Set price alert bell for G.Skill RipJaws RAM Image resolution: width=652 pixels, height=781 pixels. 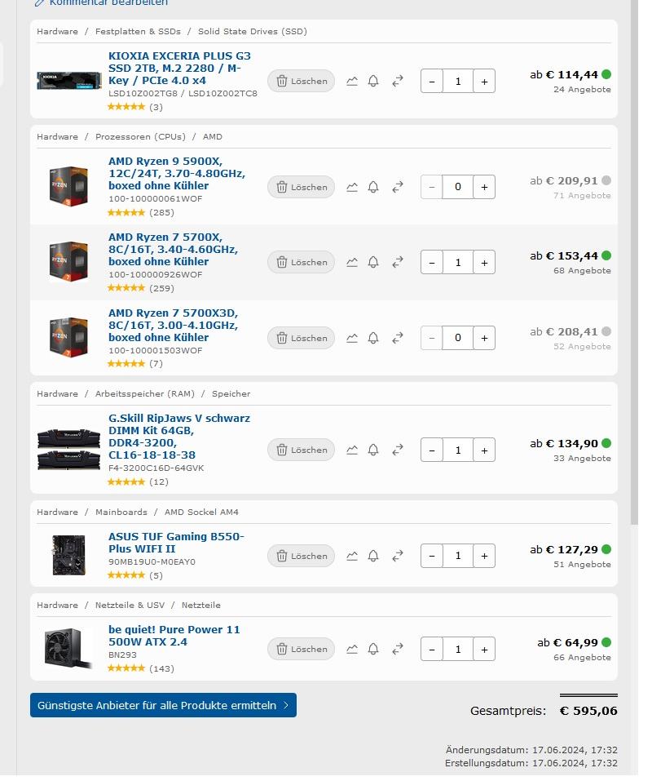pyautogui.click(x=373, y=450)
